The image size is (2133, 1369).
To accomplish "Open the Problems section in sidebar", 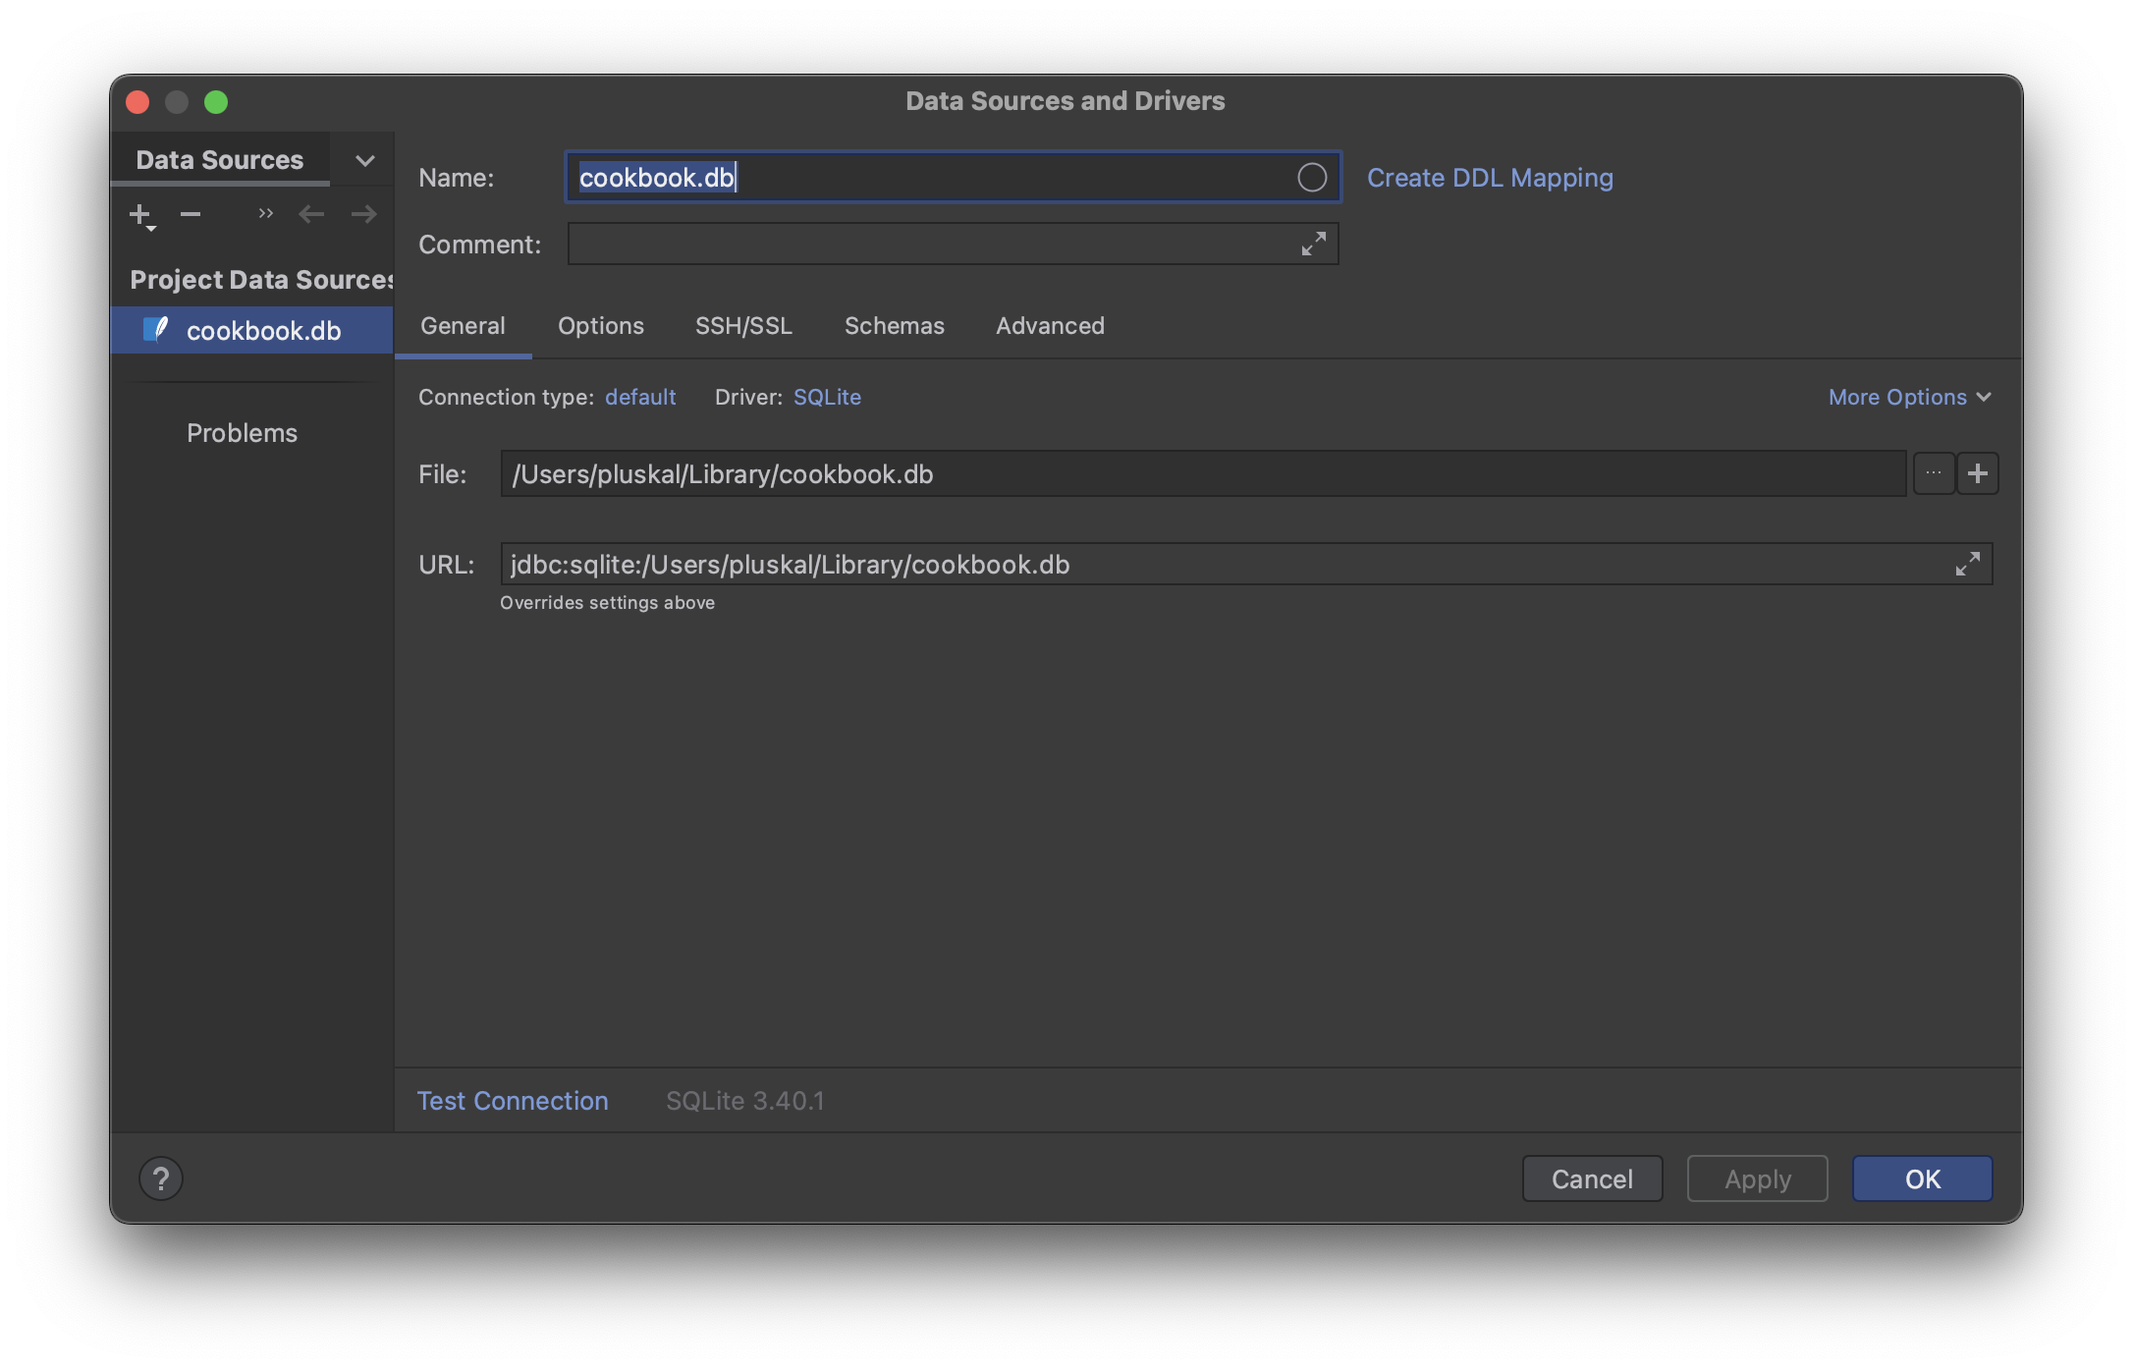I will click(242, 433).
